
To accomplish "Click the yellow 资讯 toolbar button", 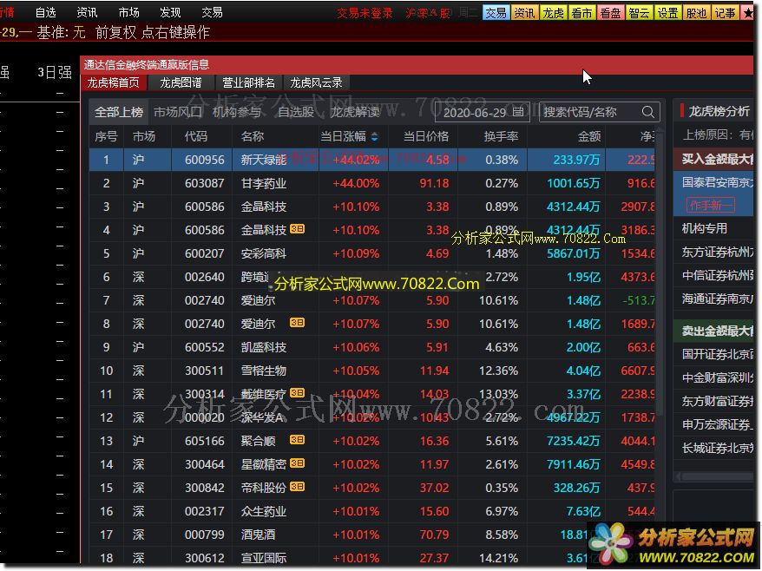I will [524, 13].
